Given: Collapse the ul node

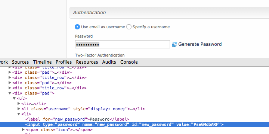Looking at the screenshot, I should (x=14, y=98).
